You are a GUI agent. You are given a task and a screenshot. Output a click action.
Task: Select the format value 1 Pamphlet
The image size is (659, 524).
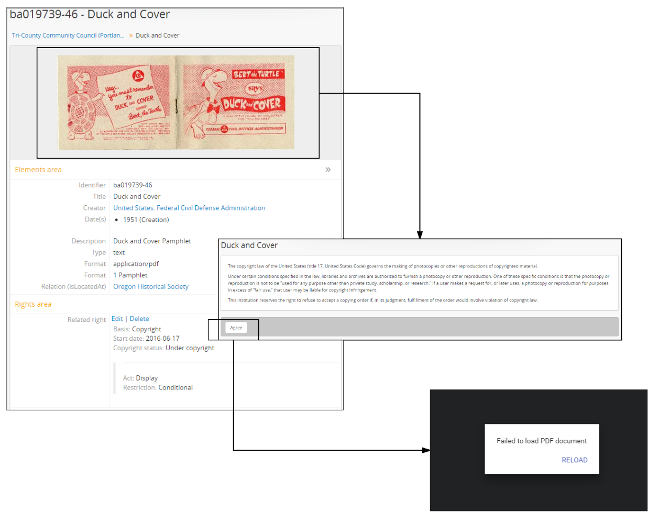point(130,275)
